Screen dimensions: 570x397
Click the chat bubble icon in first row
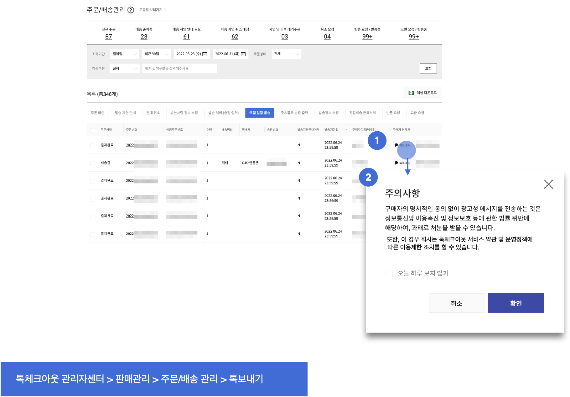pyautogui.click(x=396, y=145)
